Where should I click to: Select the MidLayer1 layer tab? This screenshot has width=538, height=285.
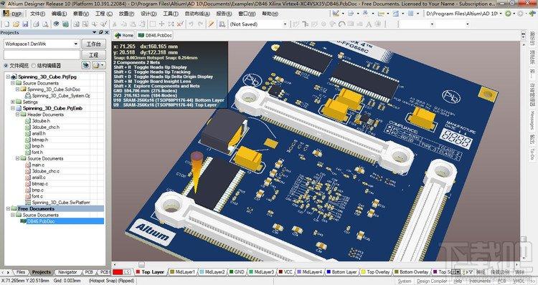click(182, 272)
